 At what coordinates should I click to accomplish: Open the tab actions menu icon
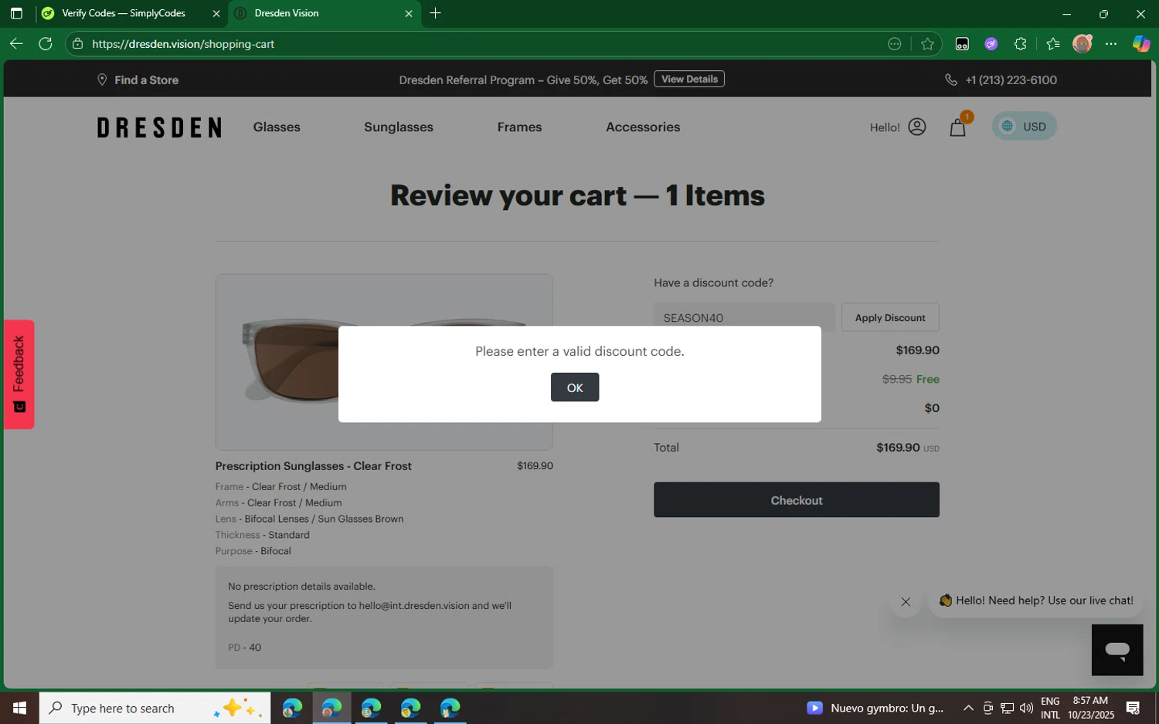(16, 13)
